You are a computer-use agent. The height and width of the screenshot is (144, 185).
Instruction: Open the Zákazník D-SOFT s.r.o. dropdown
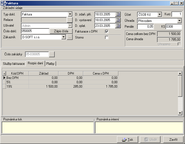pos(64,37)
